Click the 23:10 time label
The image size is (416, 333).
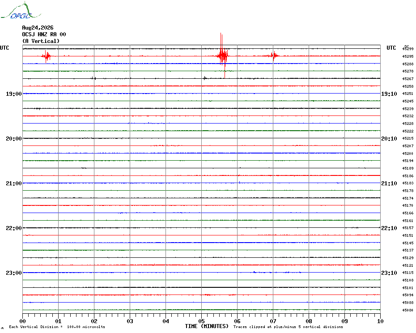pos(389,273)
